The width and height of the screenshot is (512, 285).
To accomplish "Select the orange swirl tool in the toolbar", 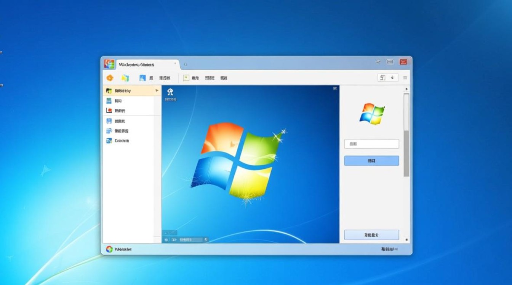I will pyautogui.click(x=110, y=78).
